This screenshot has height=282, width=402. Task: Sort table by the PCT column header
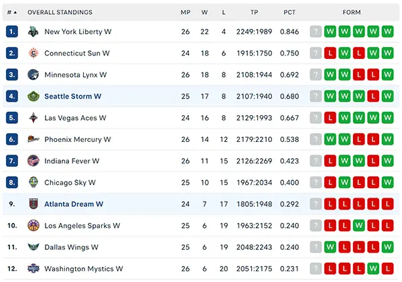(289, 12)
